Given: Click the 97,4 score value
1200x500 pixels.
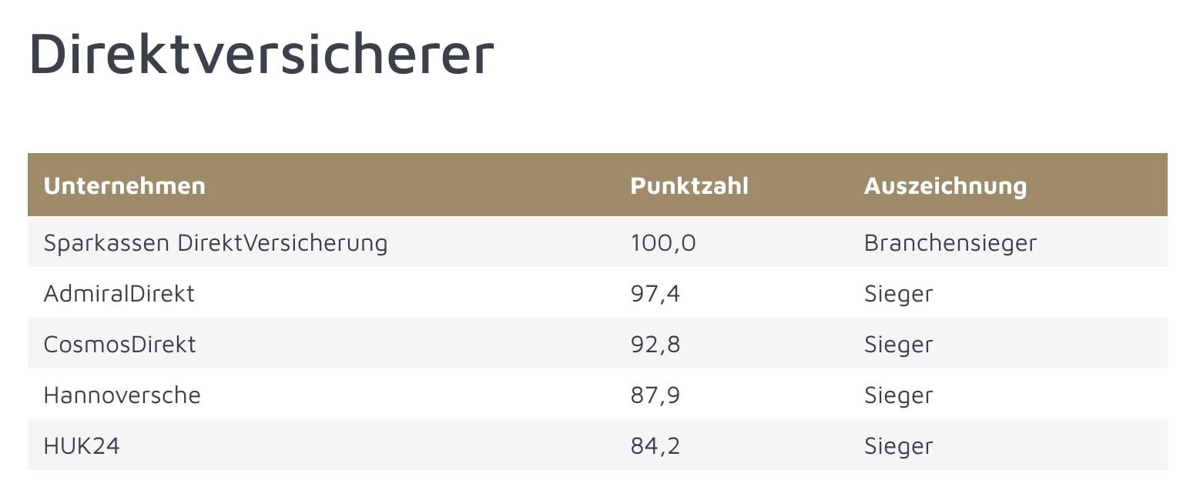Looking at the screenshot, I should coord(655,293).
